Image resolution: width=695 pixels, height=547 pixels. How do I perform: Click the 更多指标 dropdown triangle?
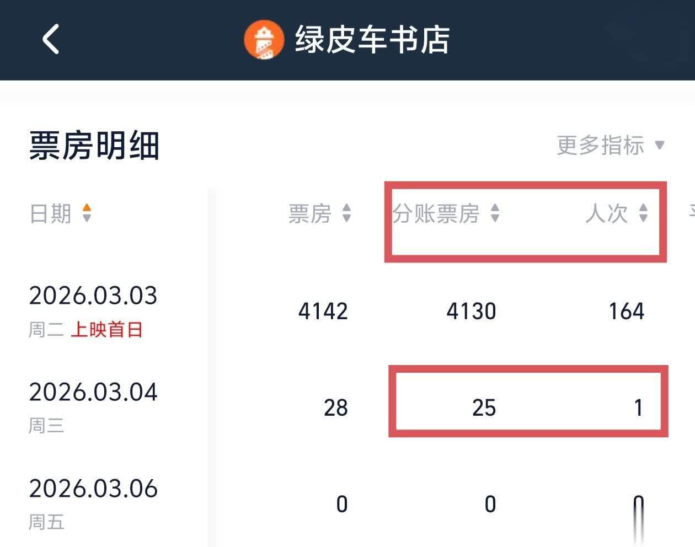(659, 146)
